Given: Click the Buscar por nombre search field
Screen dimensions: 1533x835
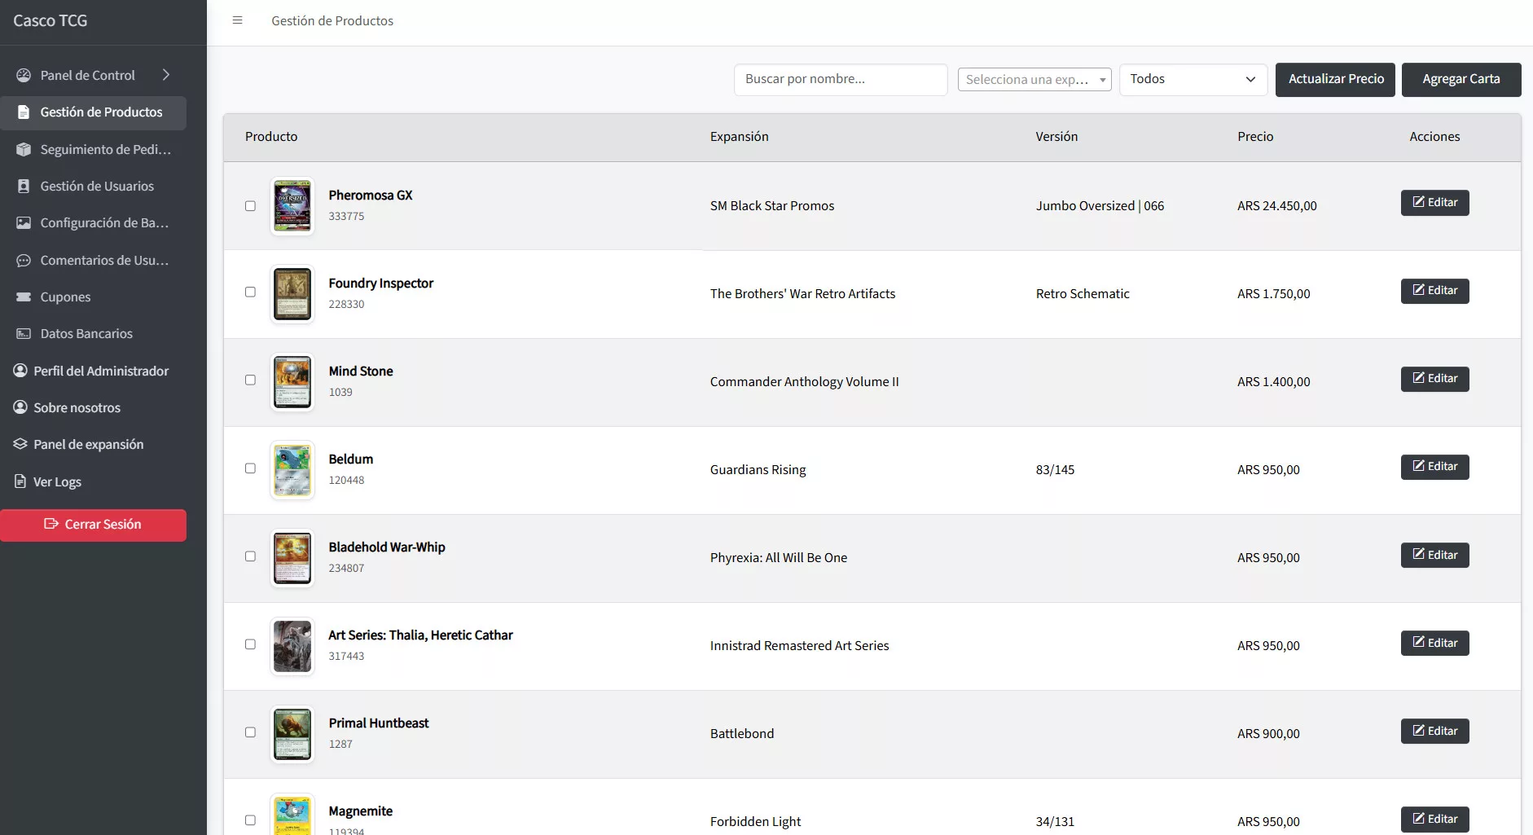Looking at the screenshot, I should (x=840, y=79).
